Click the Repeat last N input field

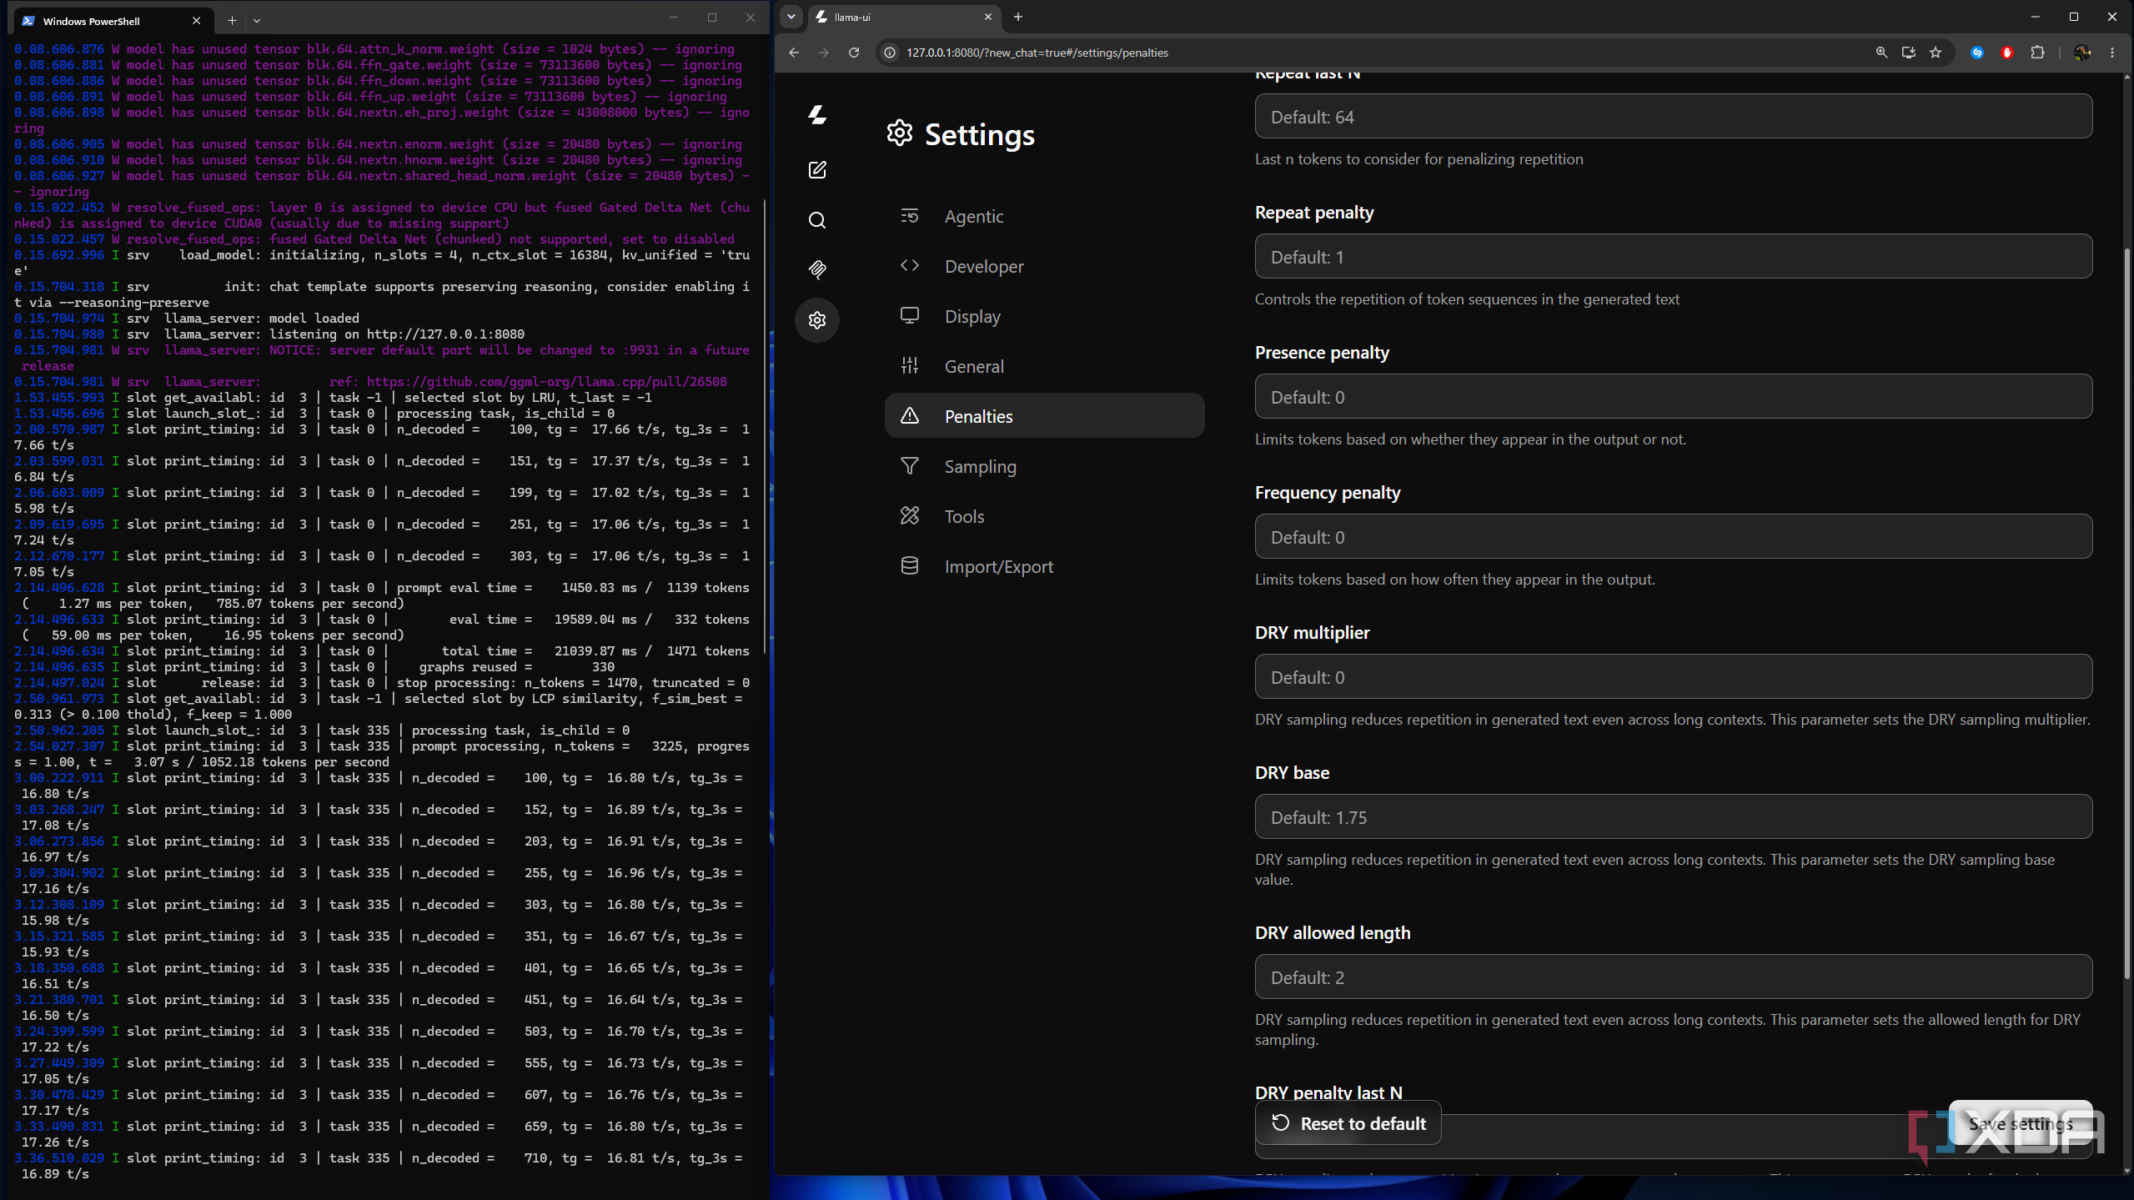pos(1673,117)
